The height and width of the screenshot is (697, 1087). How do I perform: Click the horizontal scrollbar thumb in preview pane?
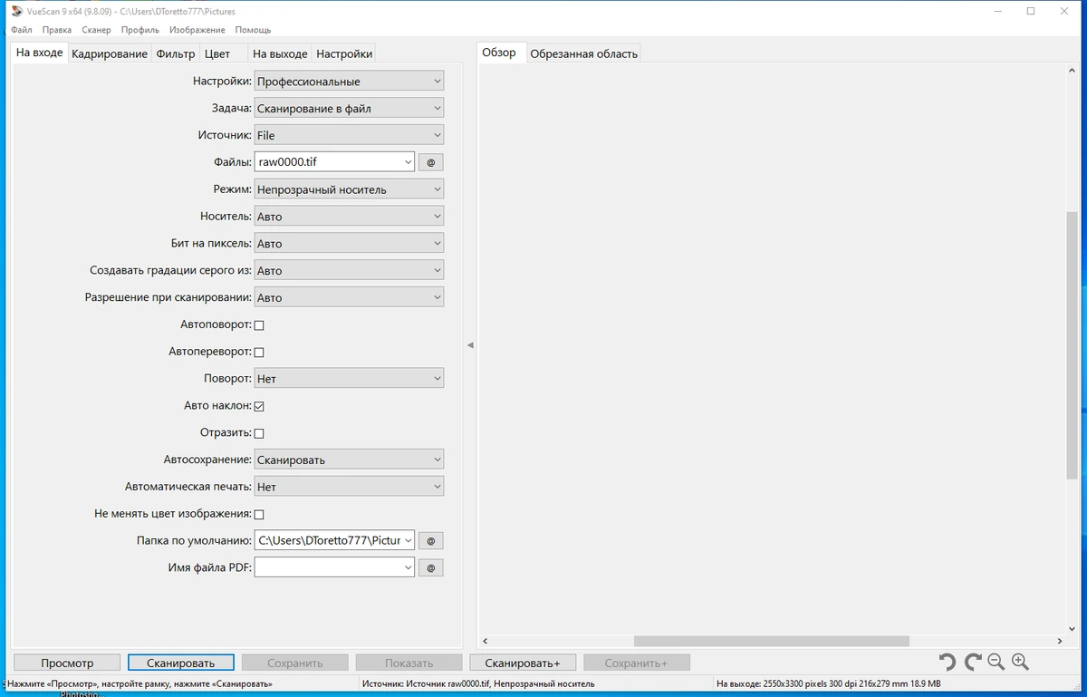coord(771,641)
